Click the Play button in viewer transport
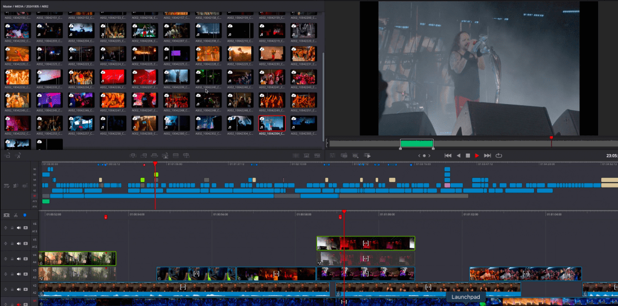This screenshot has height=306, width=618. [x=477, y=155]
